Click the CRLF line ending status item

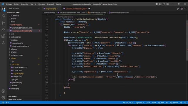[x=154, y=103]
